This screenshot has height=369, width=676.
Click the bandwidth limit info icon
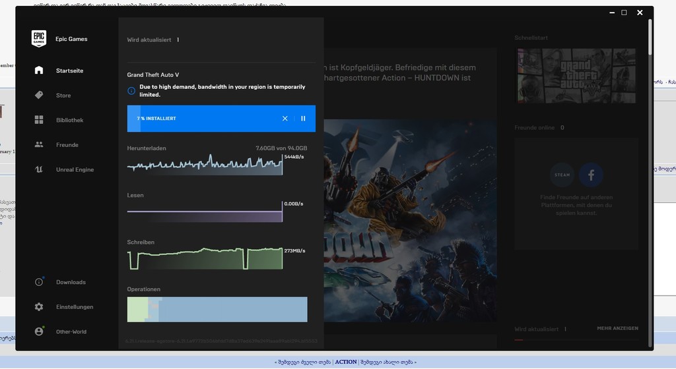pyautogui.click(x=131, y=91)
